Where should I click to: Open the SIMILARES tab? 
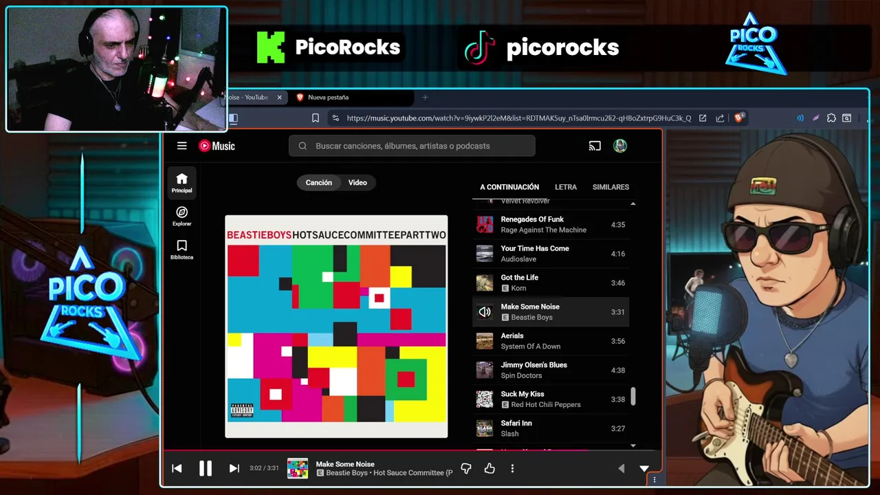tap(610, 187)
